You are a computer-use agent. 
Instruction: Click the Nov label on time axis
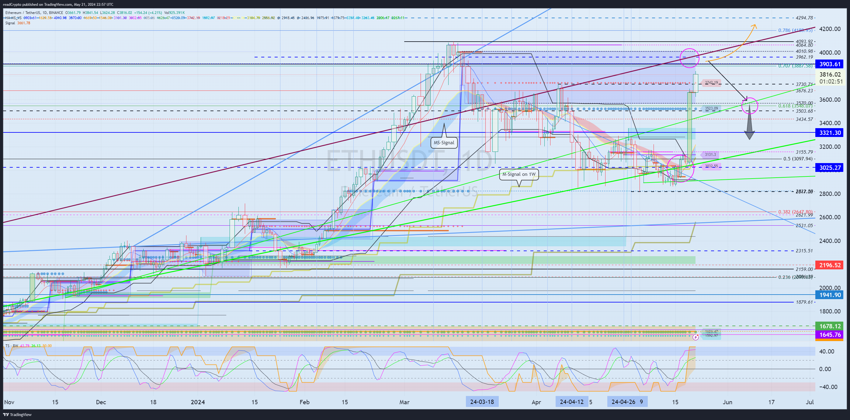click(9, 402)
